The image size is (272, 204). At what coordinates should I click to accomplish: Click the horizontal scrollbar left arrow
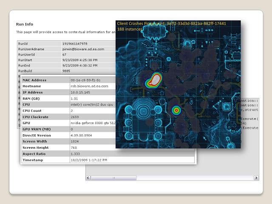(88, 178)
